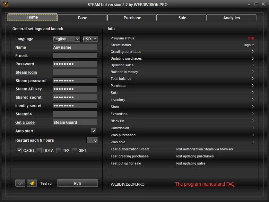Click the app logo icon in title bar
Image resolution: width=269 pixels, height=202 pixels.
click(x=5, y=4)
